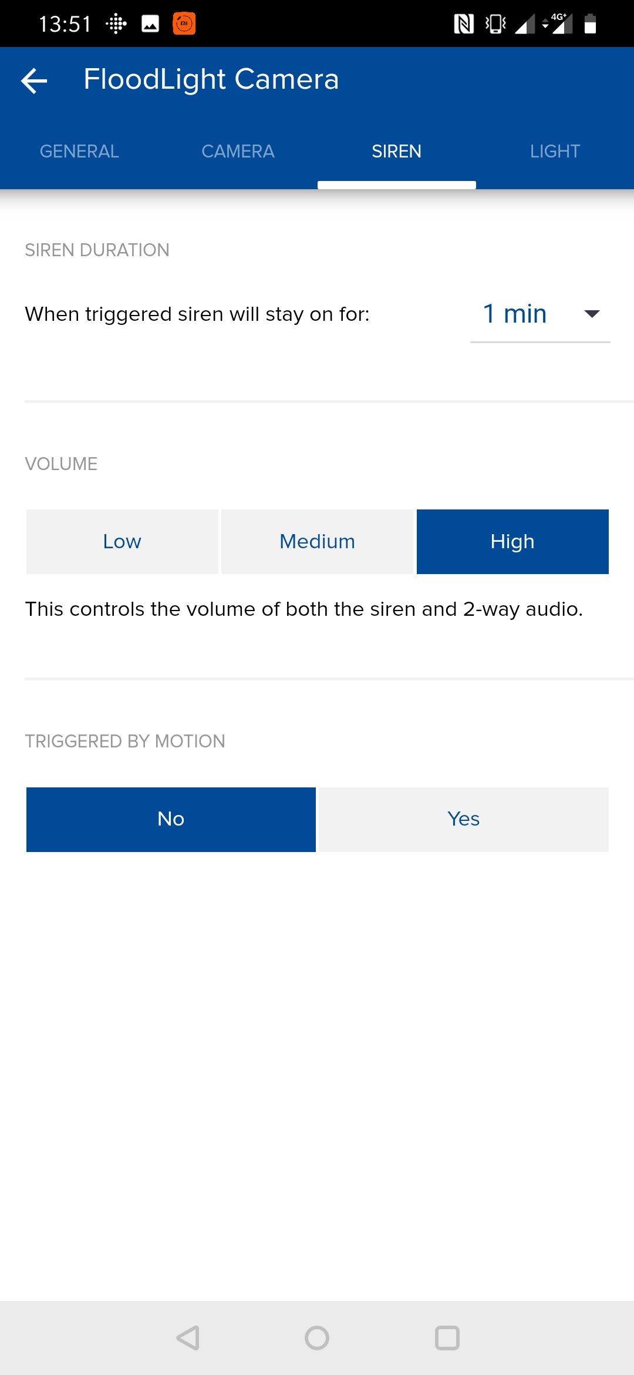634x1375 pixels.
Task: Tap the Android back navigation triangle
Action: click(188, 1338)
